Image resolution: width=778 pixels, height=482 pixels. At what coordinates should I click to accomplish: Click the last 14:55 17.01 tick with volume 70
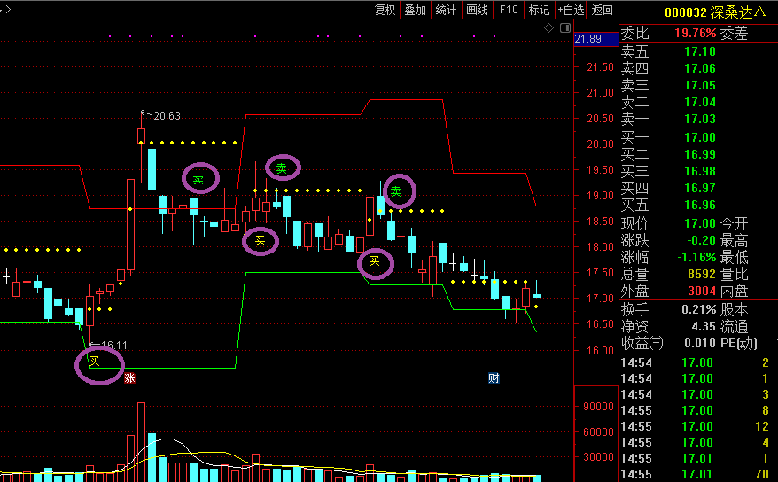pyautogui.click(x=695, y=474)
